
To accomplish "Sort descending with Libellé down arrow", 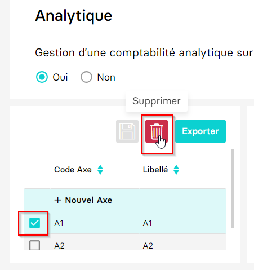I will [176, 172].
